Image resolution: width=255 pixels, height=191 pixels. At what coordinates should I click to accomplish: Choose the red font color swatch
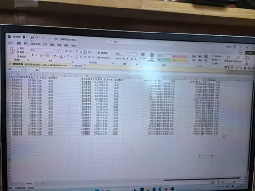click(x=61, y=56)
